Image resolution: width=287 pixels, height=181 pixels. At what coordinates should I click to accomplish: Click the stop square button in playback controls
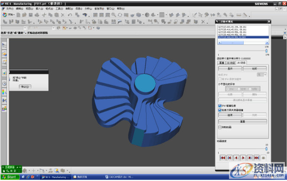tap(264, 158)
